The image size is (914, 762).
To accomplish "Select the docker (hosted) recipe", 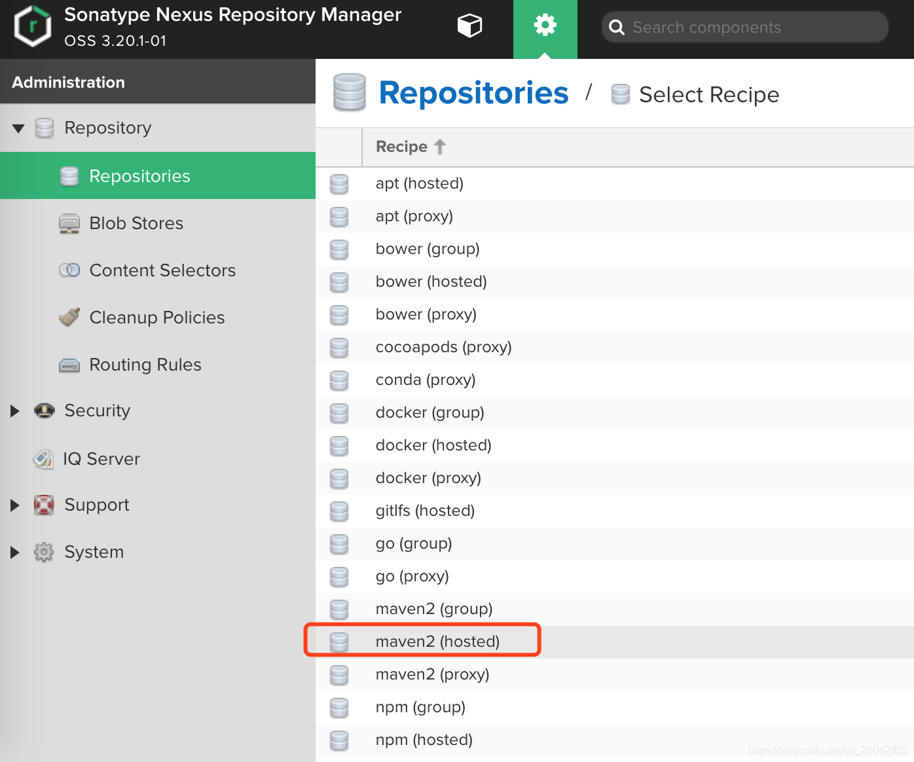I will pos(615,445).
